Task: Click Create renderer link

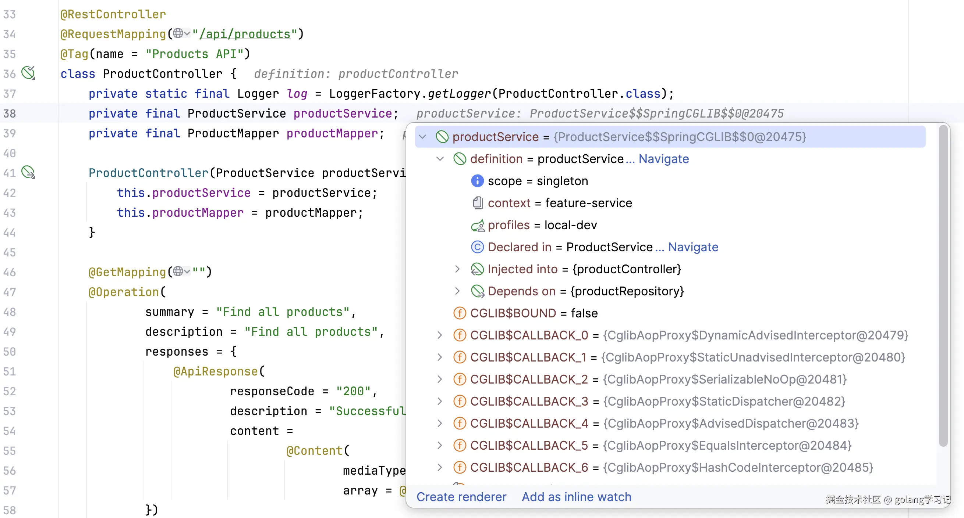Action: point(461,497)
